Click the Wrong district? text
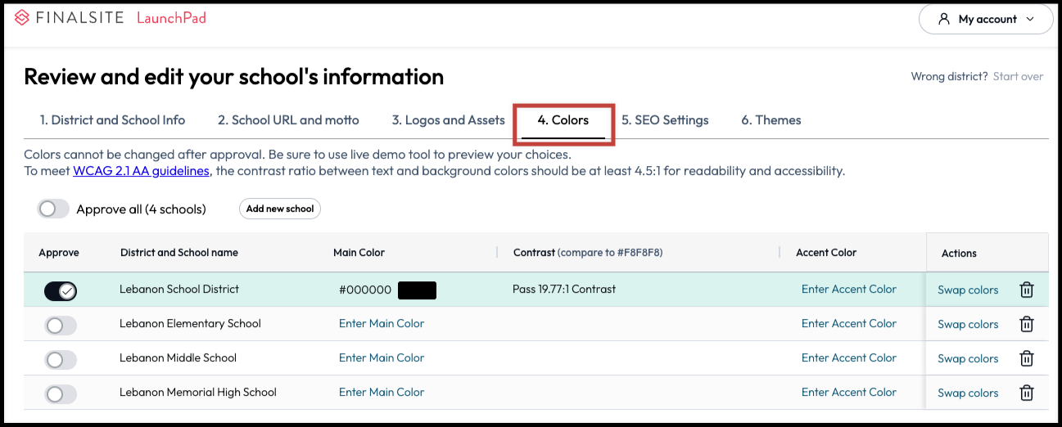The height and width of the screenshot is (427, 1062). (949, 76)
